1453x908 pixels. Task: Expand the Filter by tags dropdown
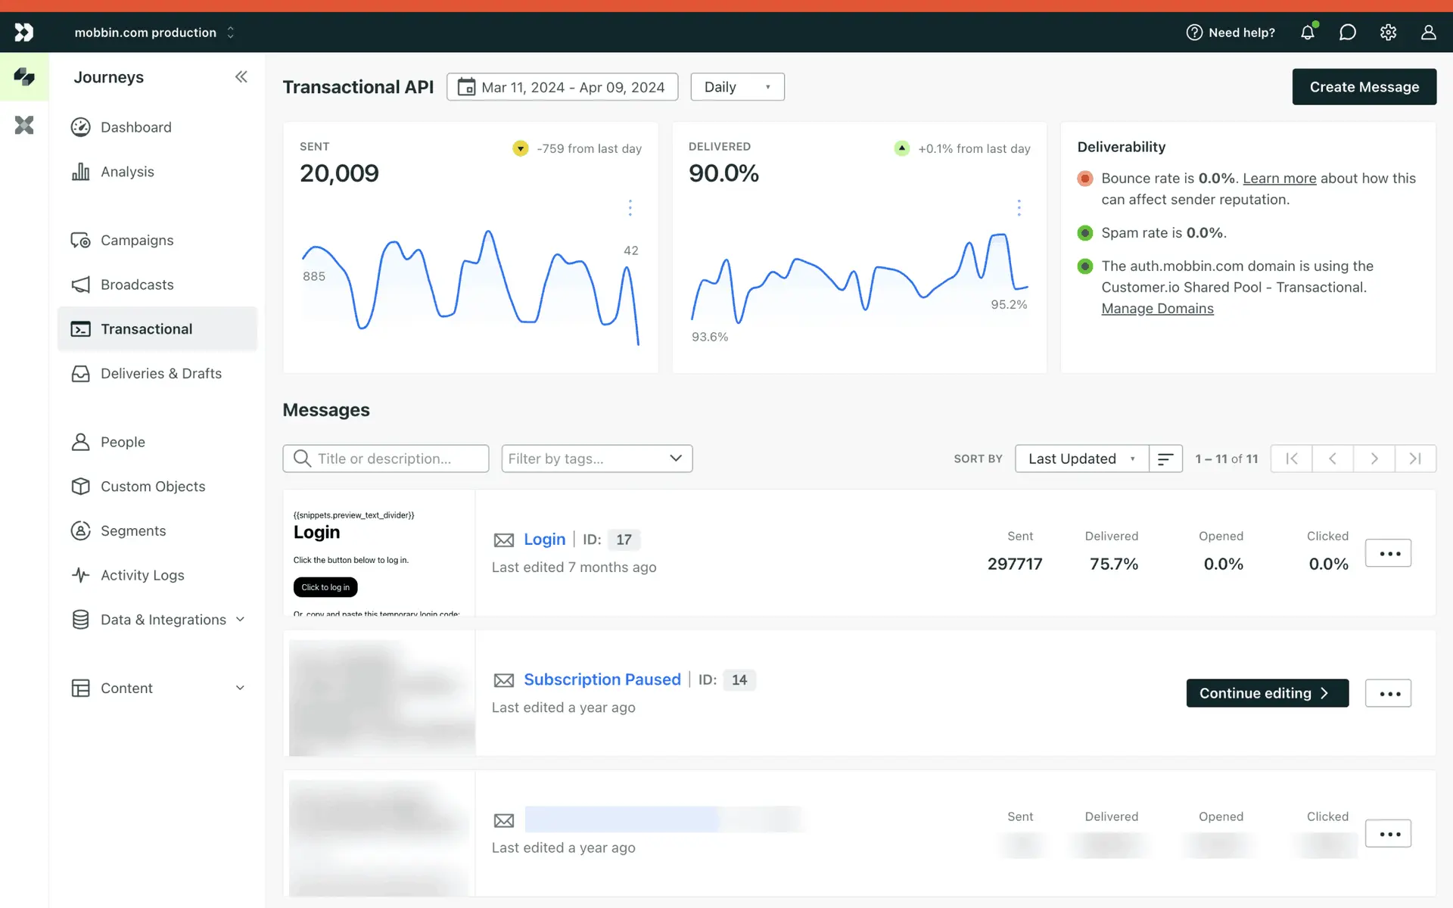596,459
